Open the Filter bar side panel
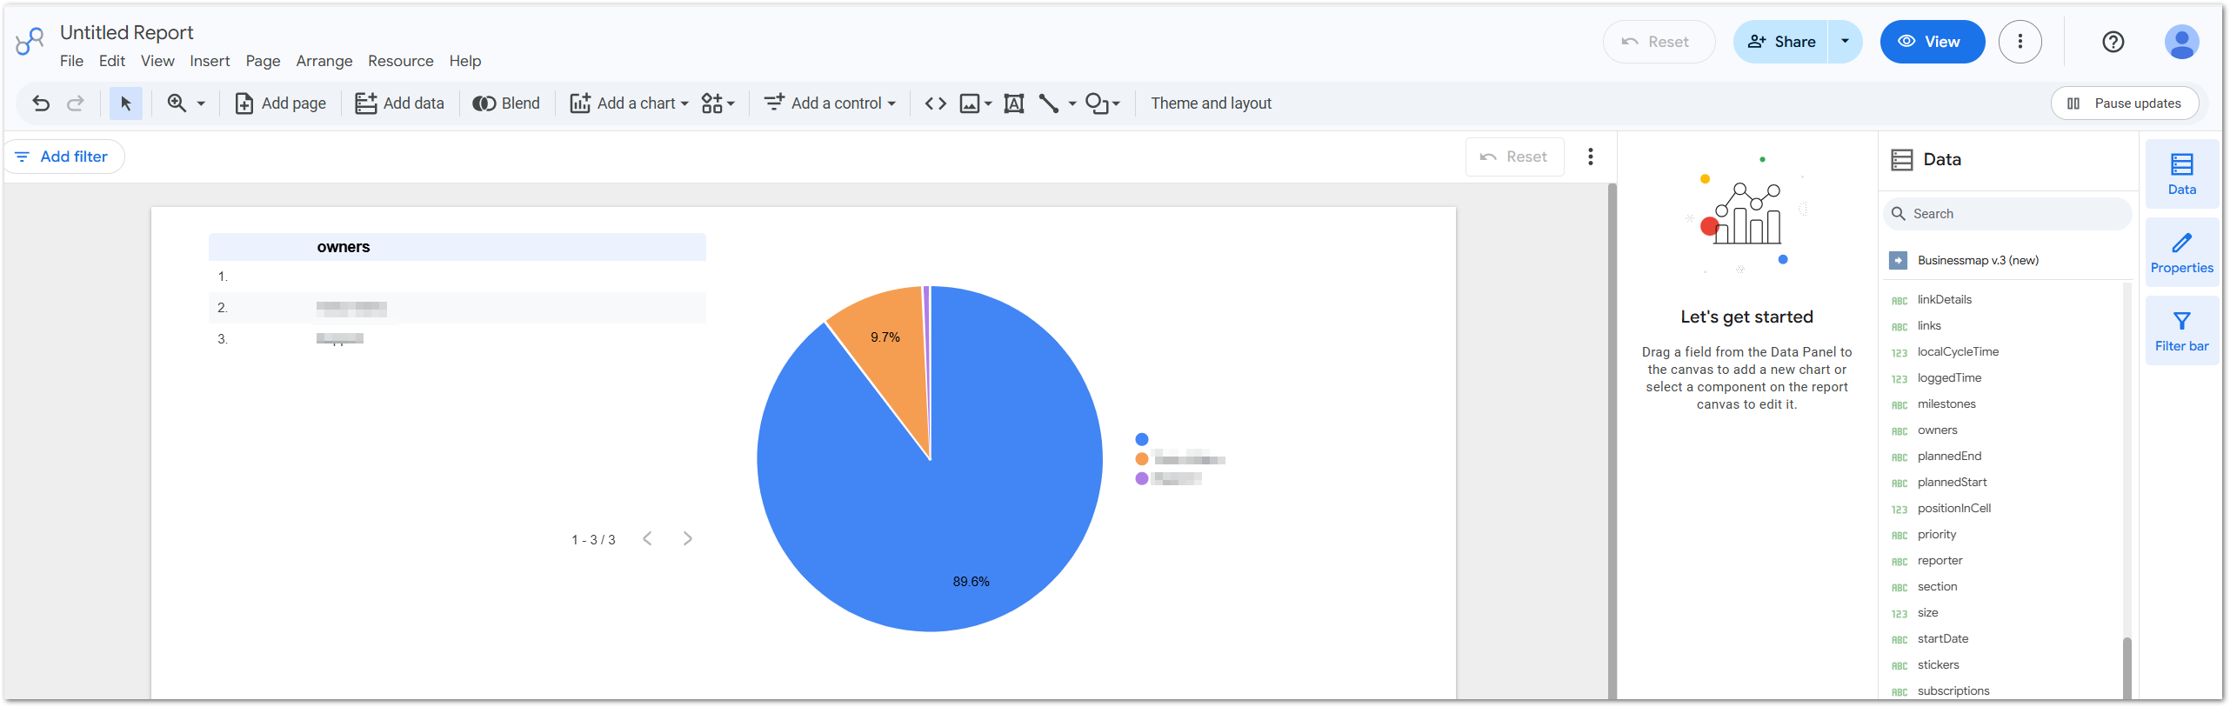Screen dimensions: 2230x707 pos(2181,331)
